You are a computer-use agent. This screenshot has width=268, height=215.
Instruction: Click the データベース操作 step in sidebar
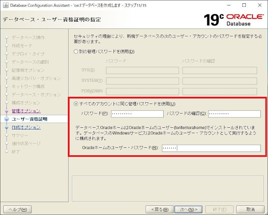coord(28,38)
